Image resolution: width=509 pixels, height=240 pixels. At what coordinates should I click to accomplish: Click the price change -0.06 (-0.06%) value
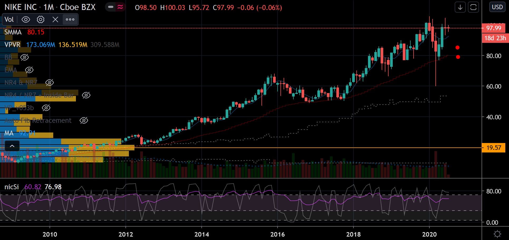[260, 7]
